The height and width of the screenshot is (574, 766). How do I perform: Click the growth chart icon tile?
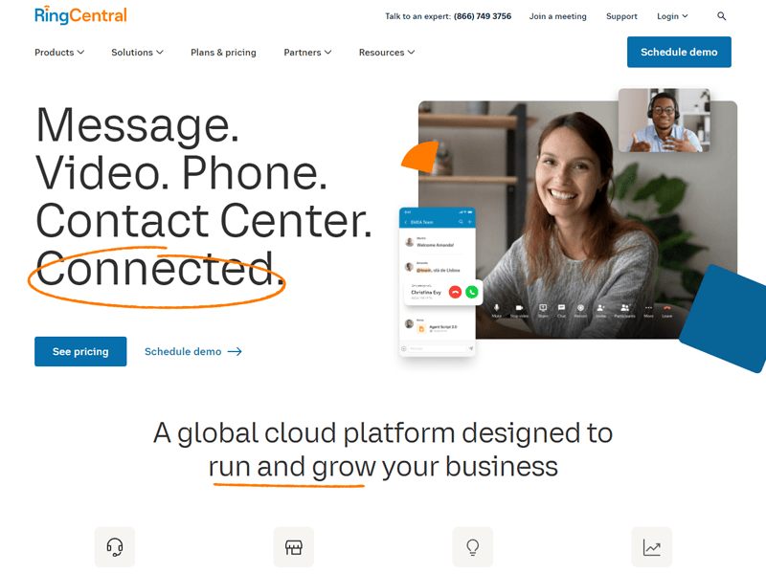point(651,546)
